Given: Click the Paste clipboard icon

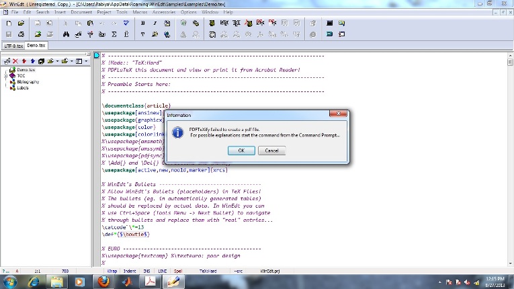Looking at the screenshot, I should pyautogui.click(x=90, y=24).
